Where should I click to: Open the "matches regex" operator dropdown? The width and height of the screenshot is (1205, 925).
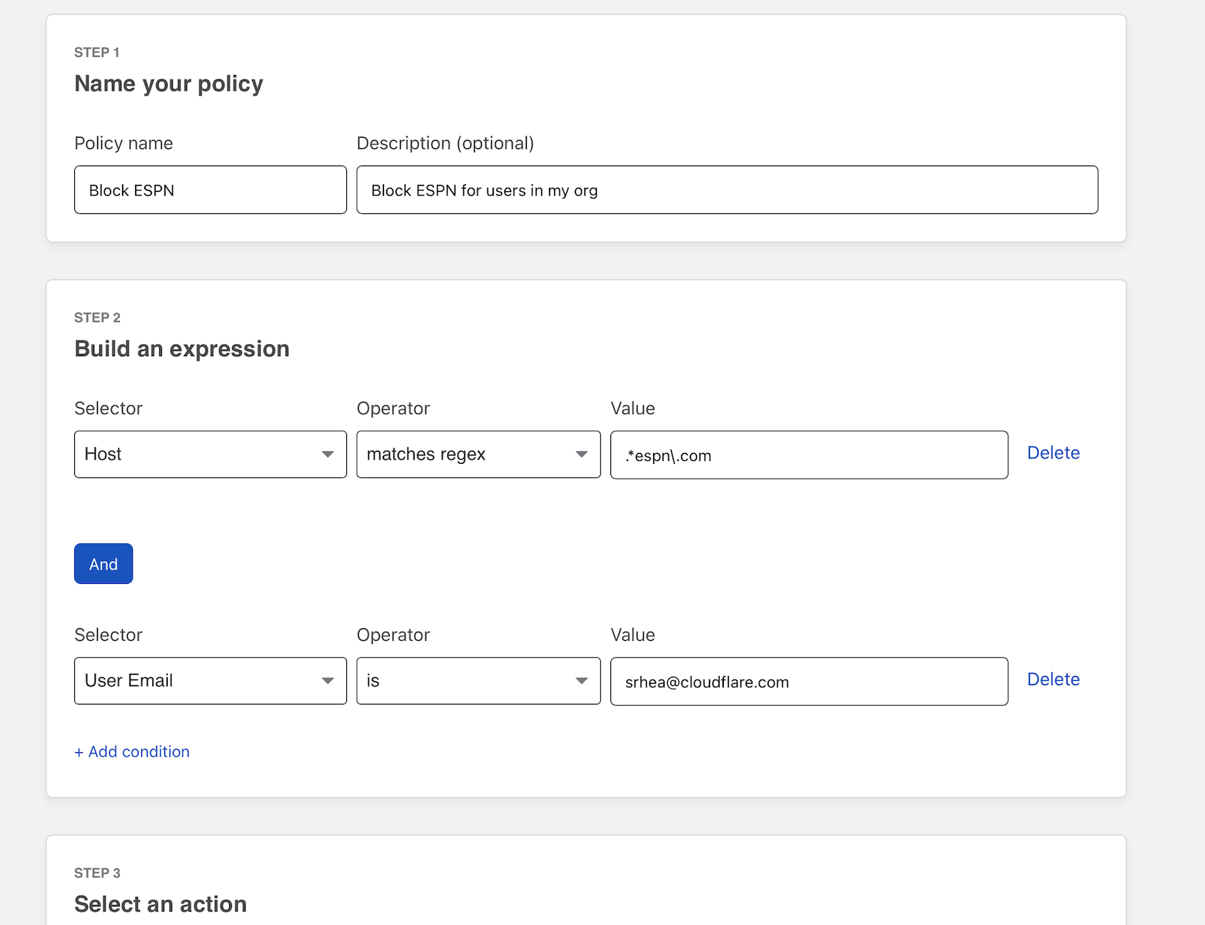(477, 454)
